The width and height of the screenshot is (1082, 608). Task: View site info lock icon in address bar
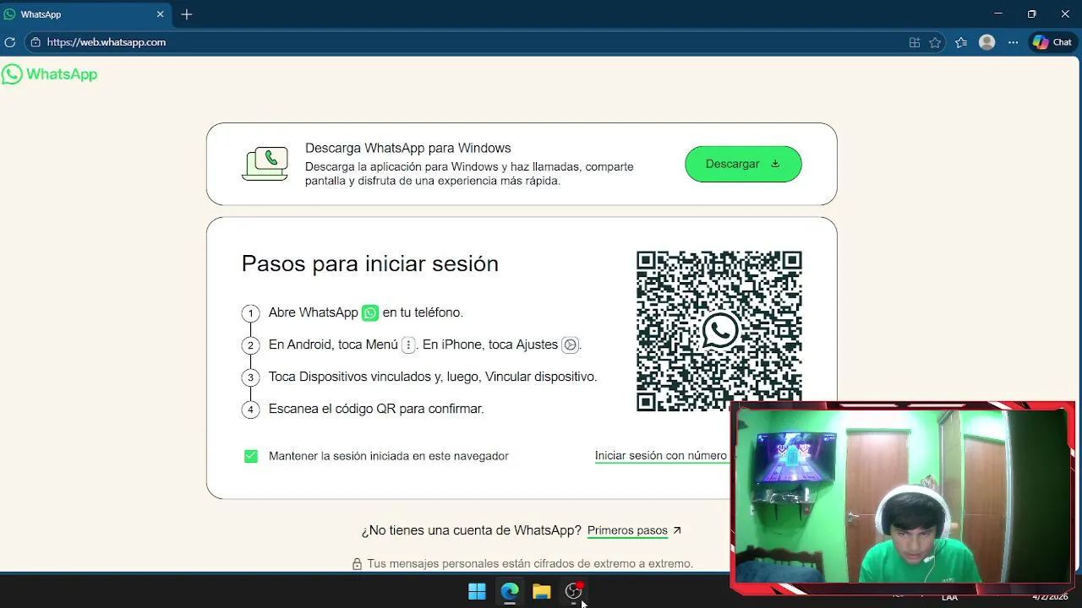click(x=36, y=42)
